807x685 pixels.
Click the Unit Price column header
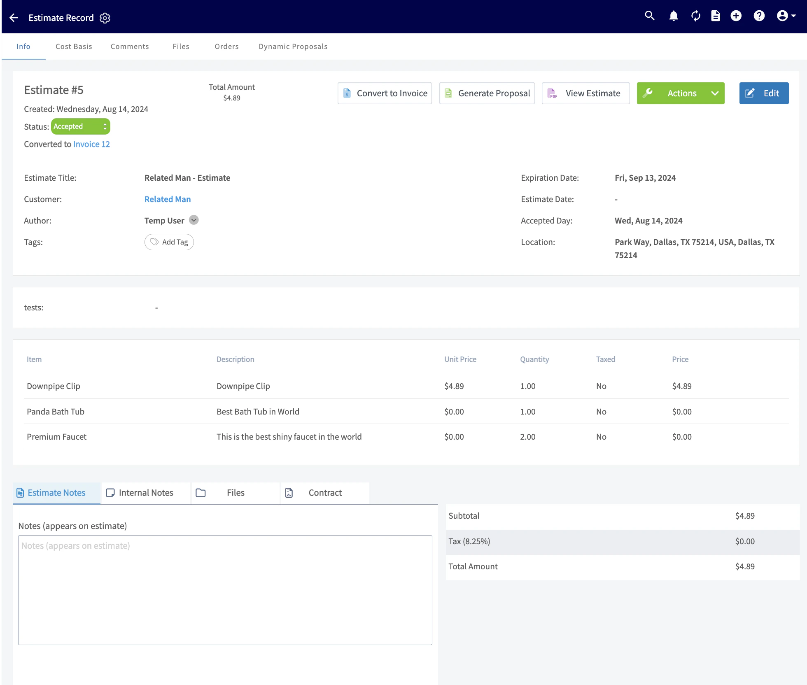[460, 359]
